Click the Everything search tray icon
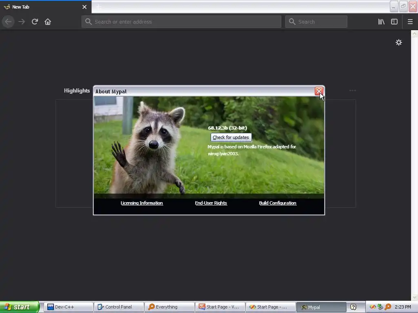The height and width of the screenshot is (313, 418). click(388, 307)
